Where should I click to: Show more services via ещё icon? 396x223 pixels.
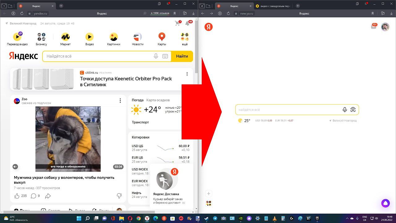click(x=185, y=37)
